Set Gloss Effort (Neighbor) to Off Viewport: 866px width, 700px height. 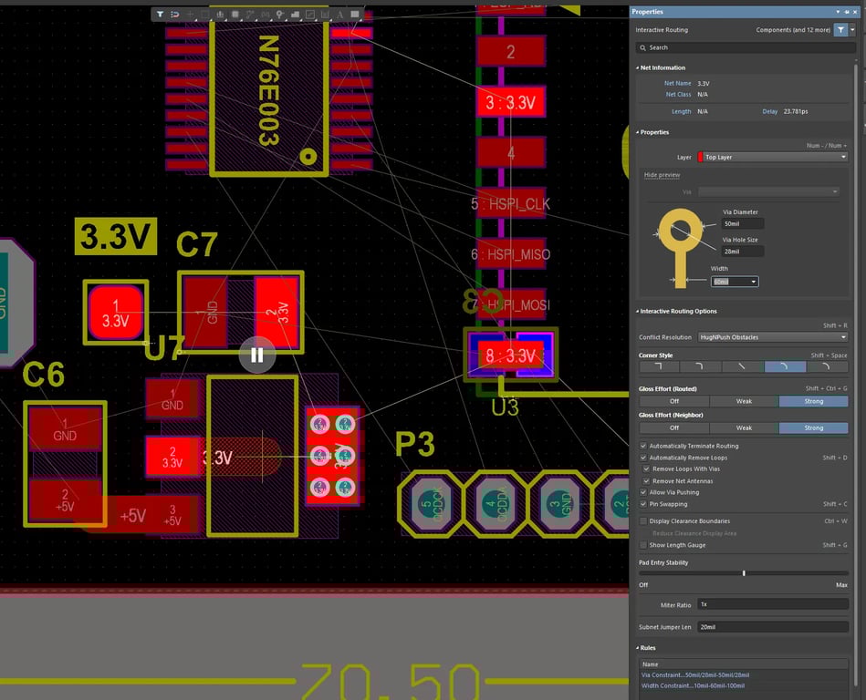tap(673, 427)
